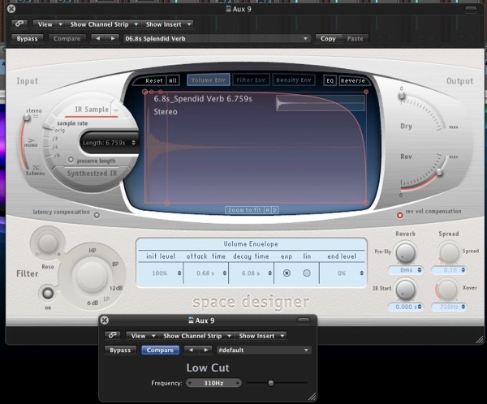This screenshot has height=404, width=487.
Task: Open Show Insert dropdown in Low Cut window
Action: [261, 336]
